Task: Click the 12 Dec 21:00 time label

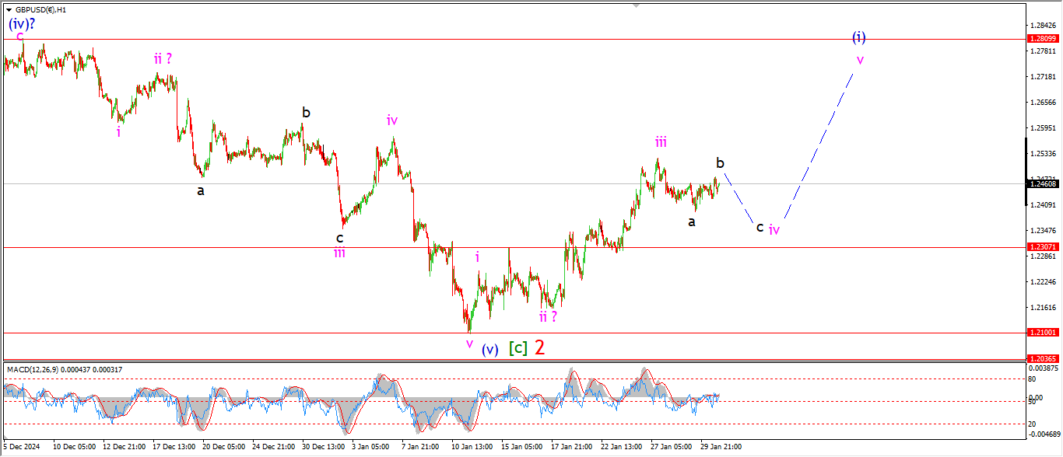Action: click(125, 447)
